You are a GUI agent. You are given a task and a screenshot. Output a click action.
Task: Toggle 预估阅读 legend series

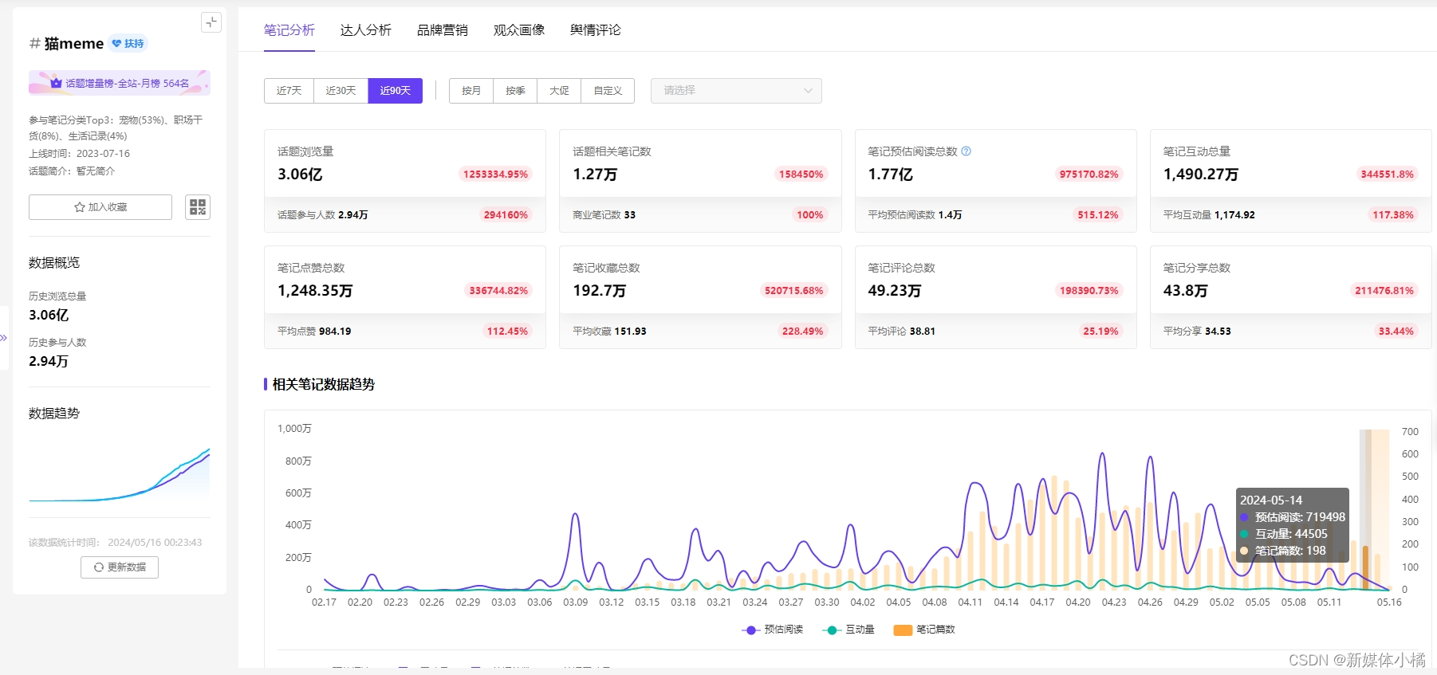coord(773,630)
